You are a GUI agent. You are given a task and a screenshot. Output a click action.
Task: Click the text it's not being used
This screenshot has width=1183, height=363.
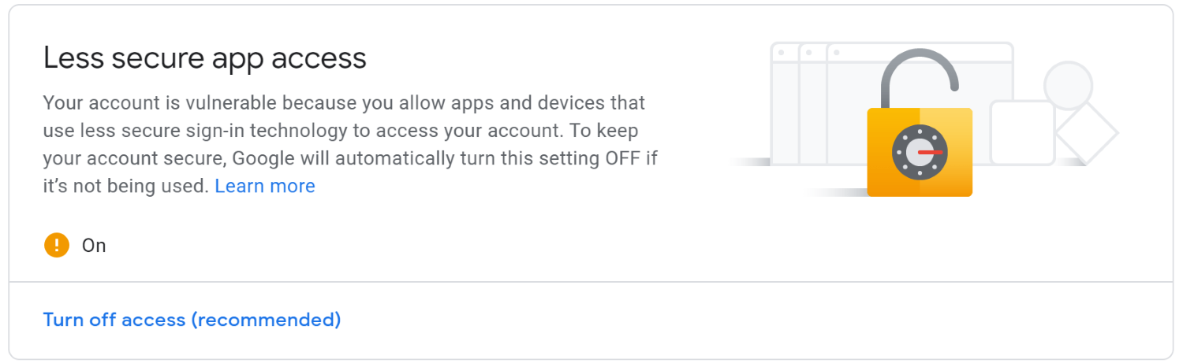pos(126,187)
